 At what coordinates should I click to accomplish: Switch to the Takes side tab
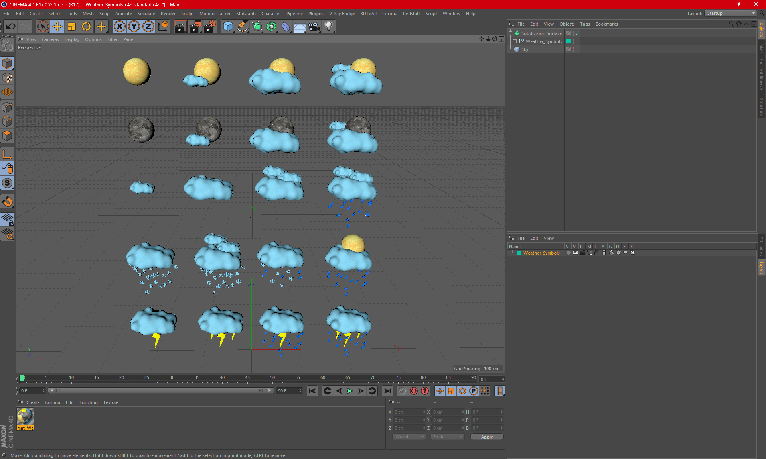762,48
